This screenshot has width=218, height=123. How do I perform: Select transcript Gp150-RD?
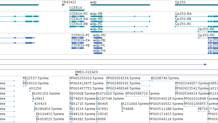point(208,32)
